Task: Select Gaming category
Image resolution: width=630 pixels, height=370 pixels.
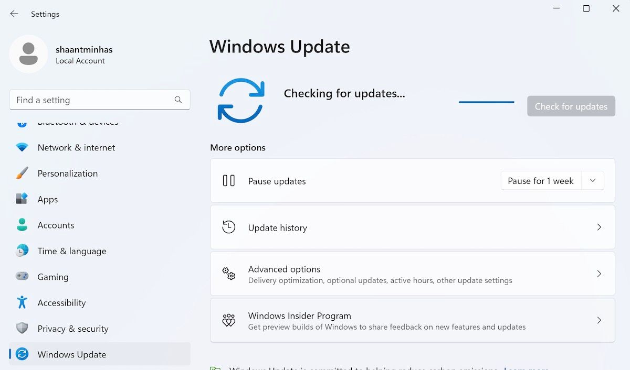Action: pos(100,277)
